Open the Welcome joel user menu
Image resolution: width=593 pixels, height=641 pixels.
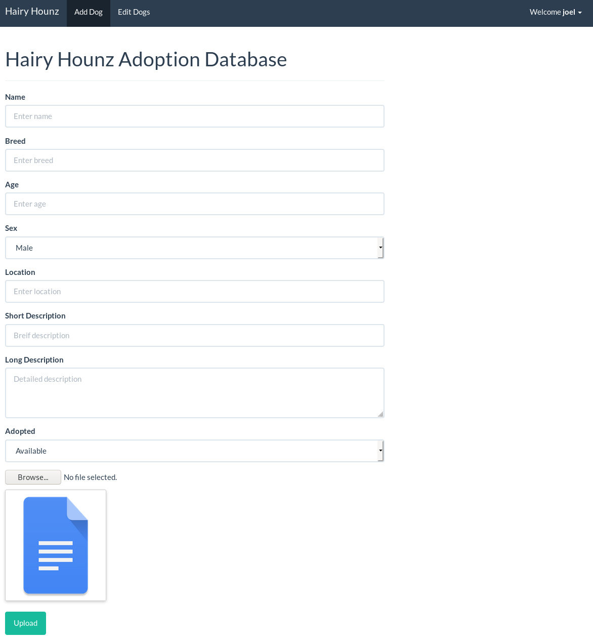coord(556,12)
